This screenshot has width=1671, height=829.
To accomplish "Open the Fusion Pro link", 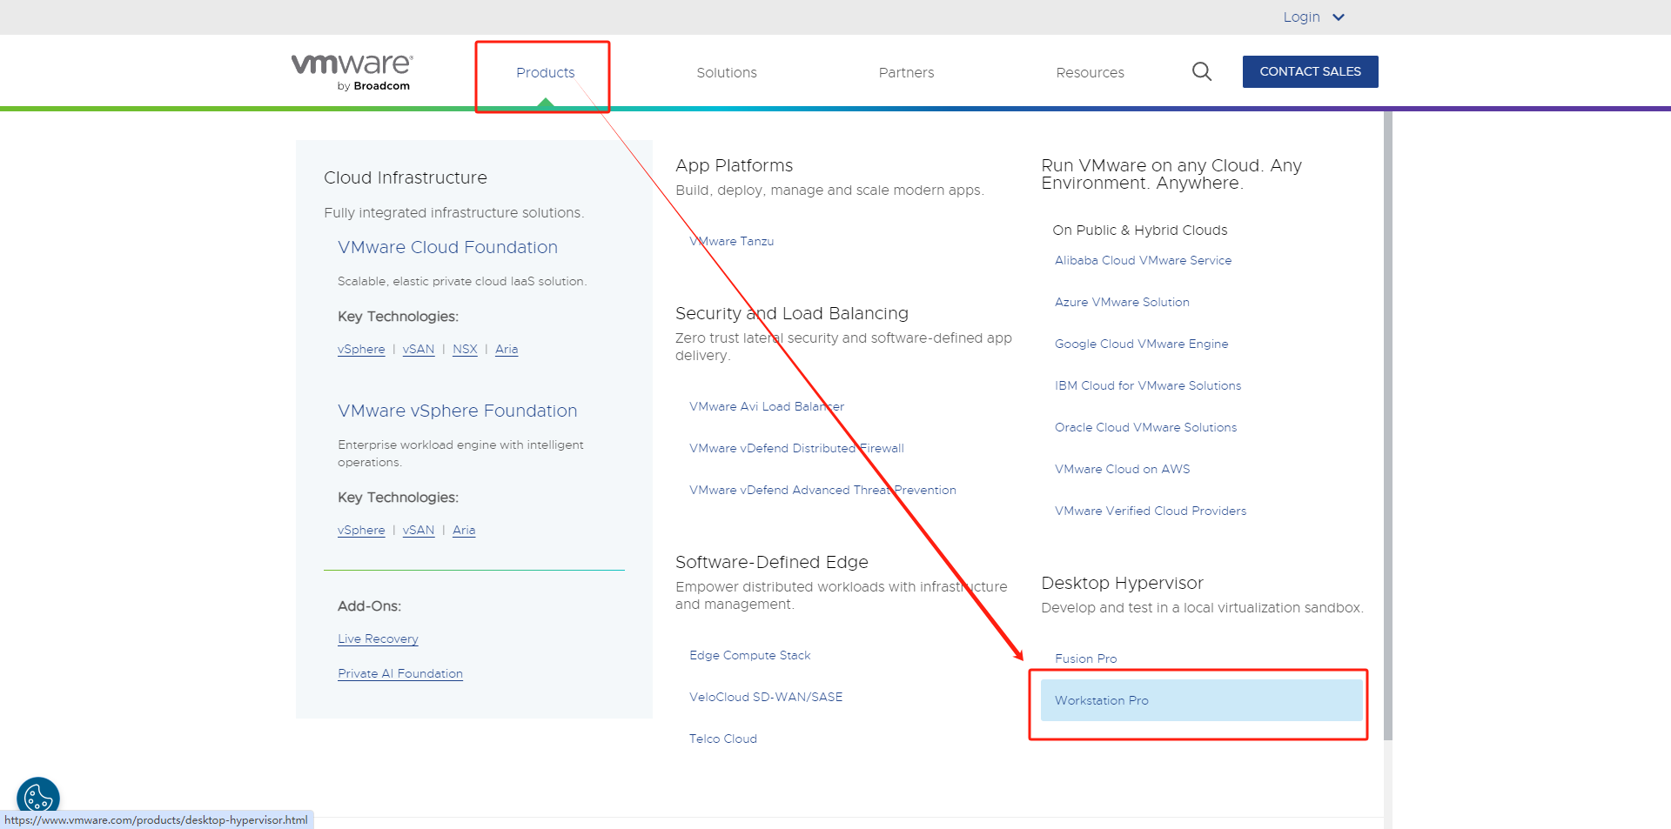I will (x=1085, y=659).
